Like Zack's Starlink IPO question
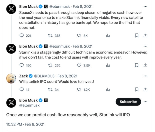Viewport: 155px width, 132px height. (79, 89)
